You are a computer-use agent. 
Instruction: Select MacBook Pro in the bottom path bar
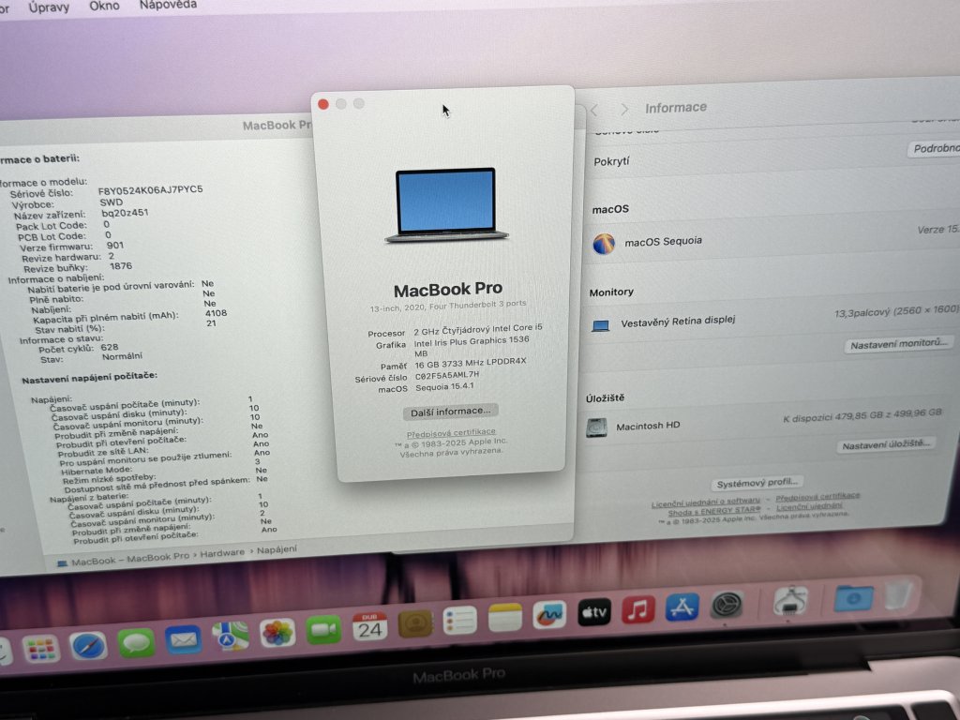(x=157, y=557)
